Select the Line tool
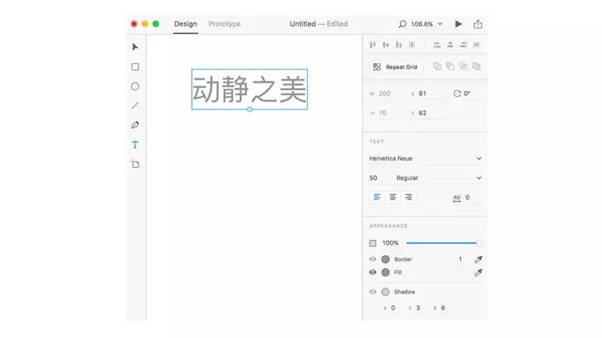 point(135,106)
